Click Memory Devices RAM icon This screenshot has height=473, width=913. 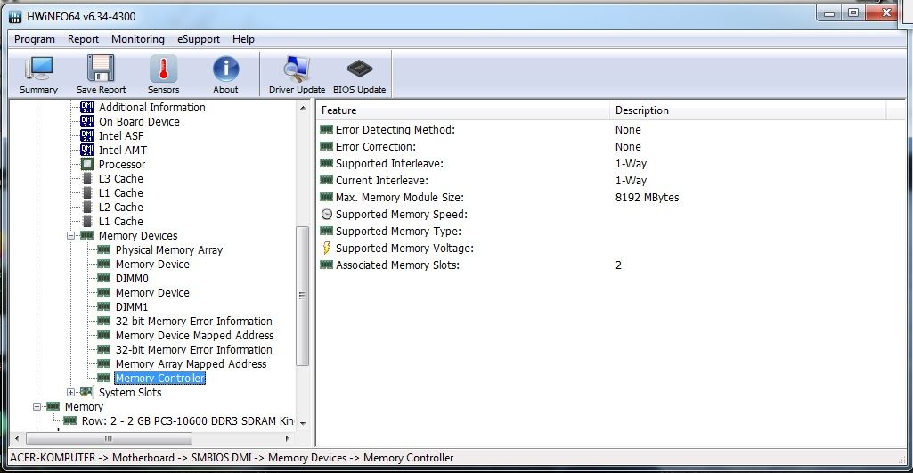(86, 235)
